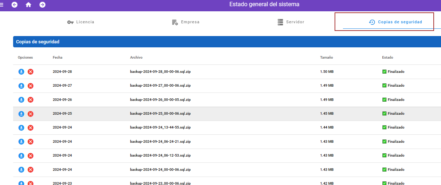Click the Tamaño column header
The width and height of the screenshot is (441, 185).
tap(327, 58)
